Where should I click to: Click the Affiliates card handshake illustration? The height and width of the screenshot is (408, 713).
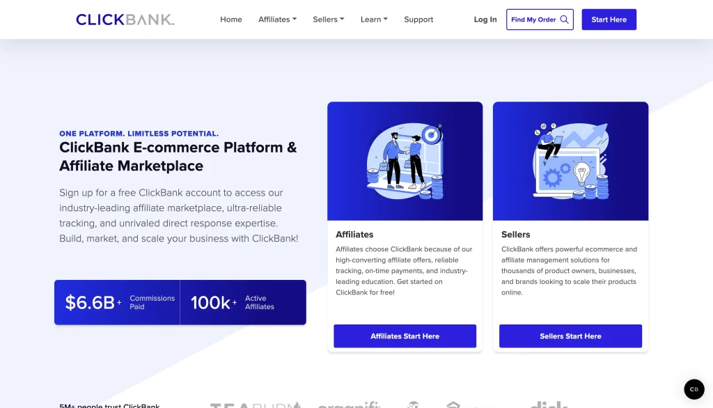[x=405, y=160]
